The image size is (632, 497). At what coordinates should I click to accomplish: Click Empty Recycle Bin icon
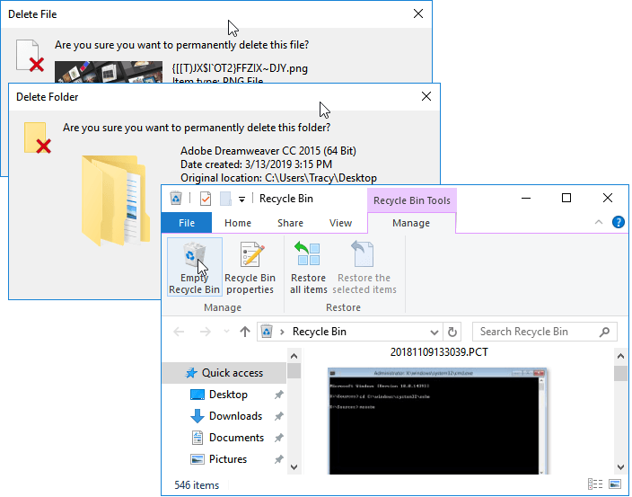pyautogui.click(x=194, y=256)
